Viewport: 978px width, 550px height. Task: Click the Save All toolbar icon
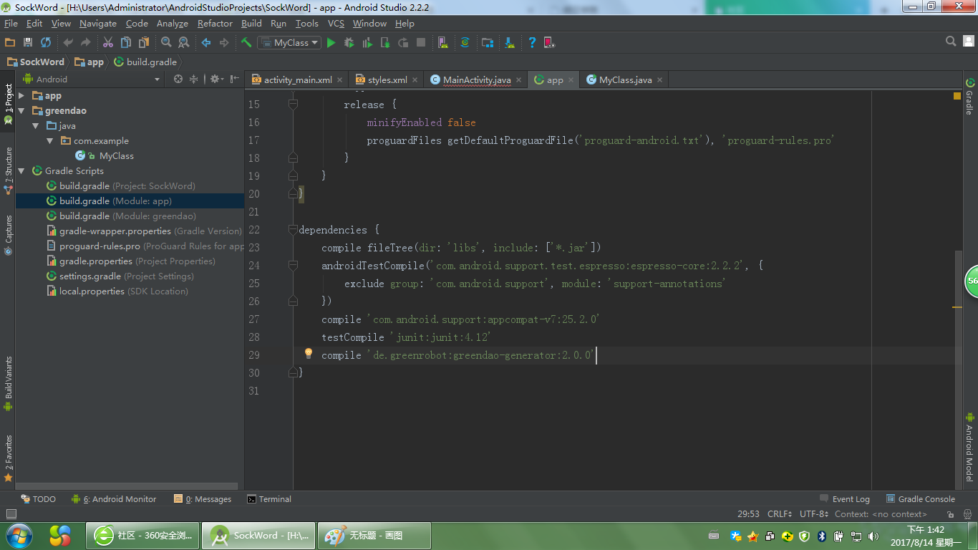(x=28, y=43)
